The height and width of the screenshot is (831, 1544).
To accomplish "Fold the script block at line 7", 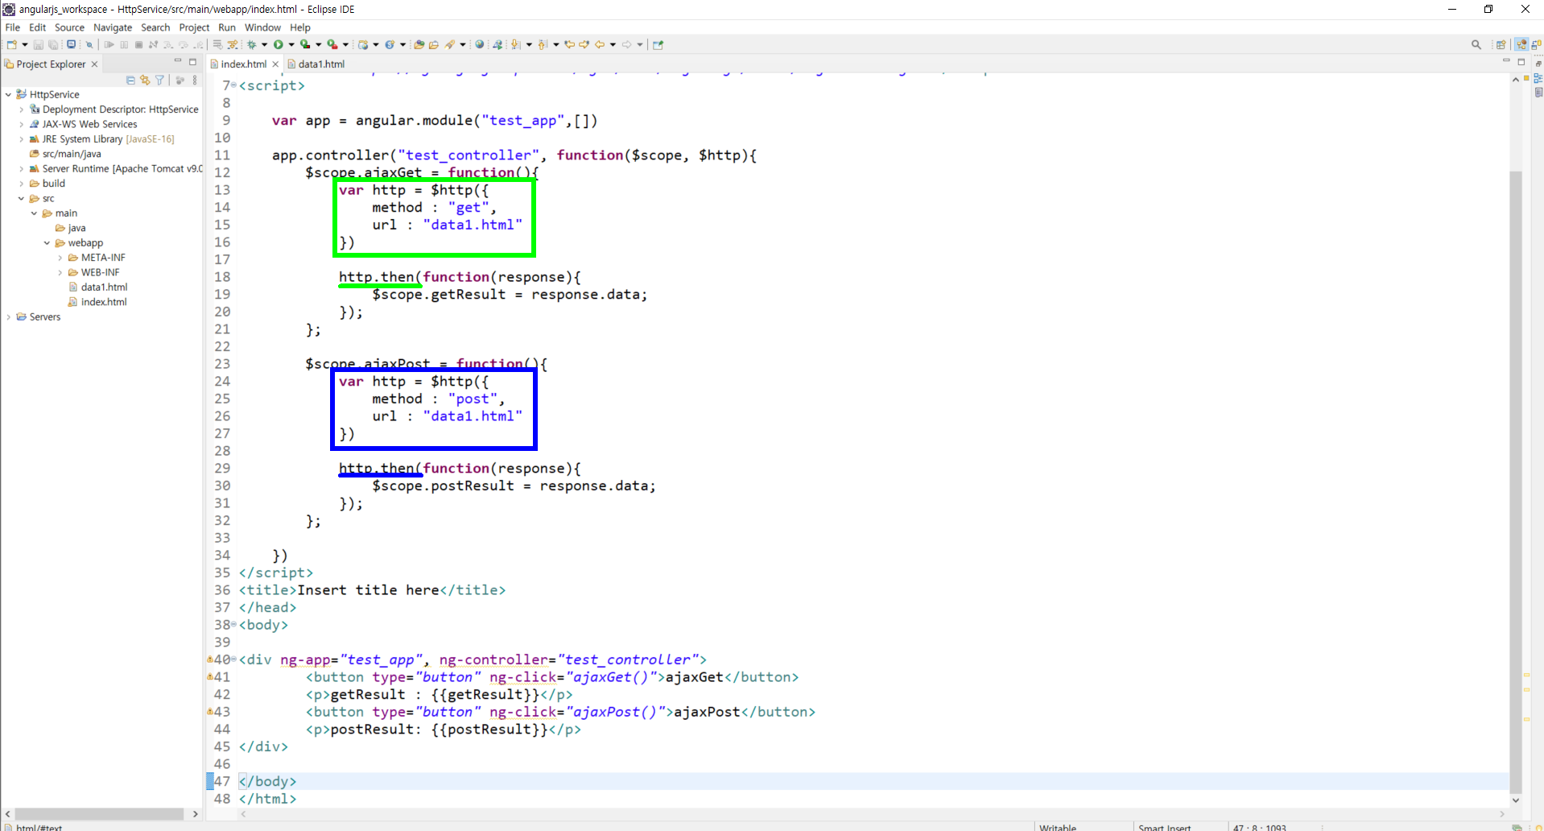I will coord(234,85).
